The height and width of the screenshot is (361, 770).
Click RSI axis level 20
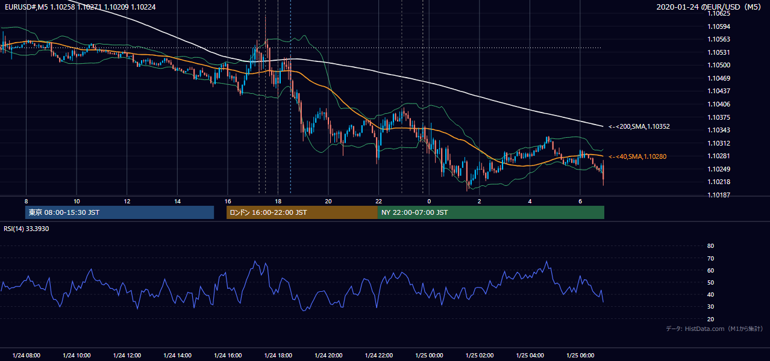[710, 319]
